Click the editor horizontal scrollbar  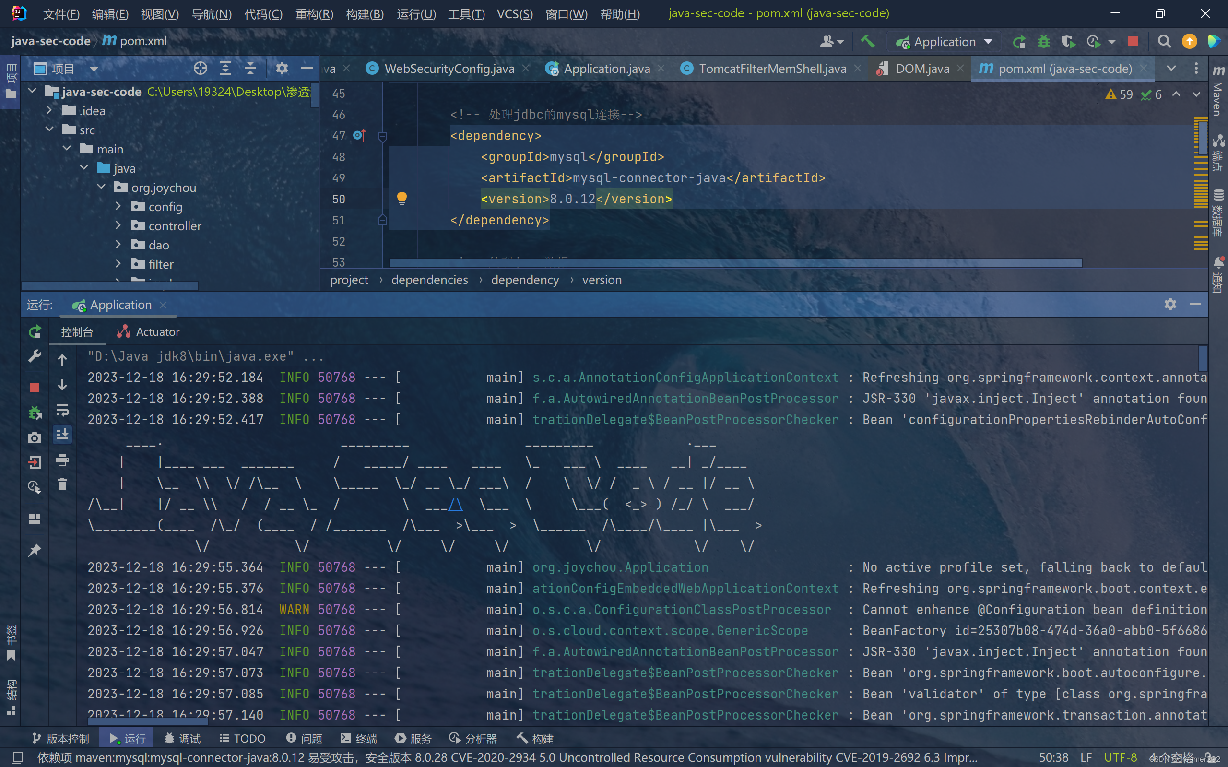pyautogui.click(x=735, y=263)
